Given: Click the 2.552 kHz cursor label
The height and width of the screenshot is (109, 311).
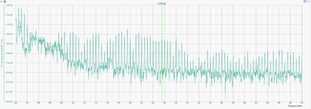Looking at the screenshot, I should (x=162, y=3).
